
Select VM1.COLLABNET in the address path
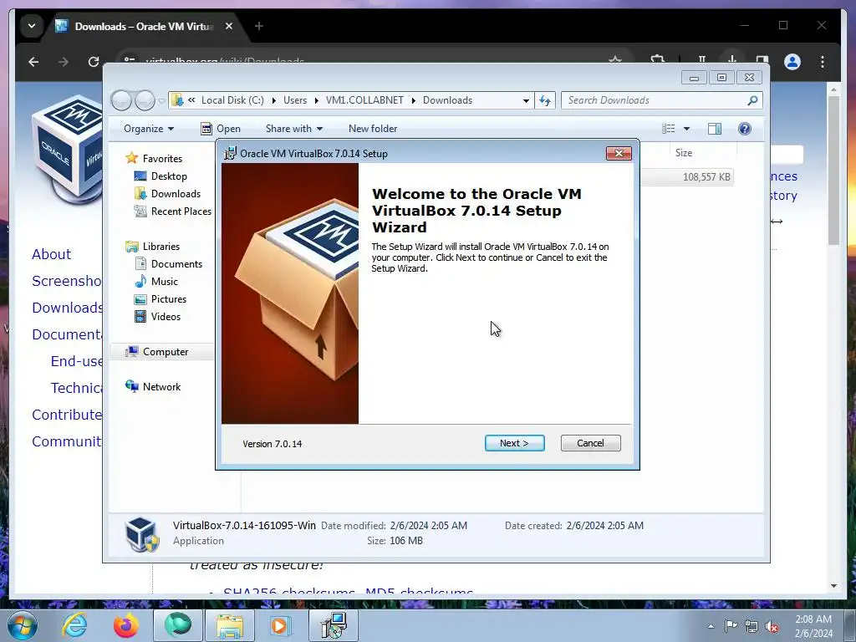point(364,100)
